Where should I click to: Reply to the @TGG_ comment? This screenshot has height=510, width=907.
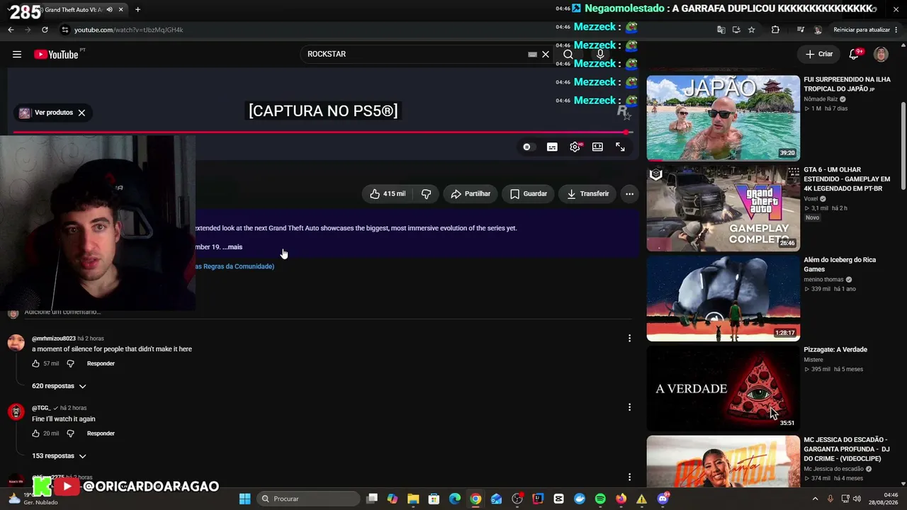(x=101, y=433)
